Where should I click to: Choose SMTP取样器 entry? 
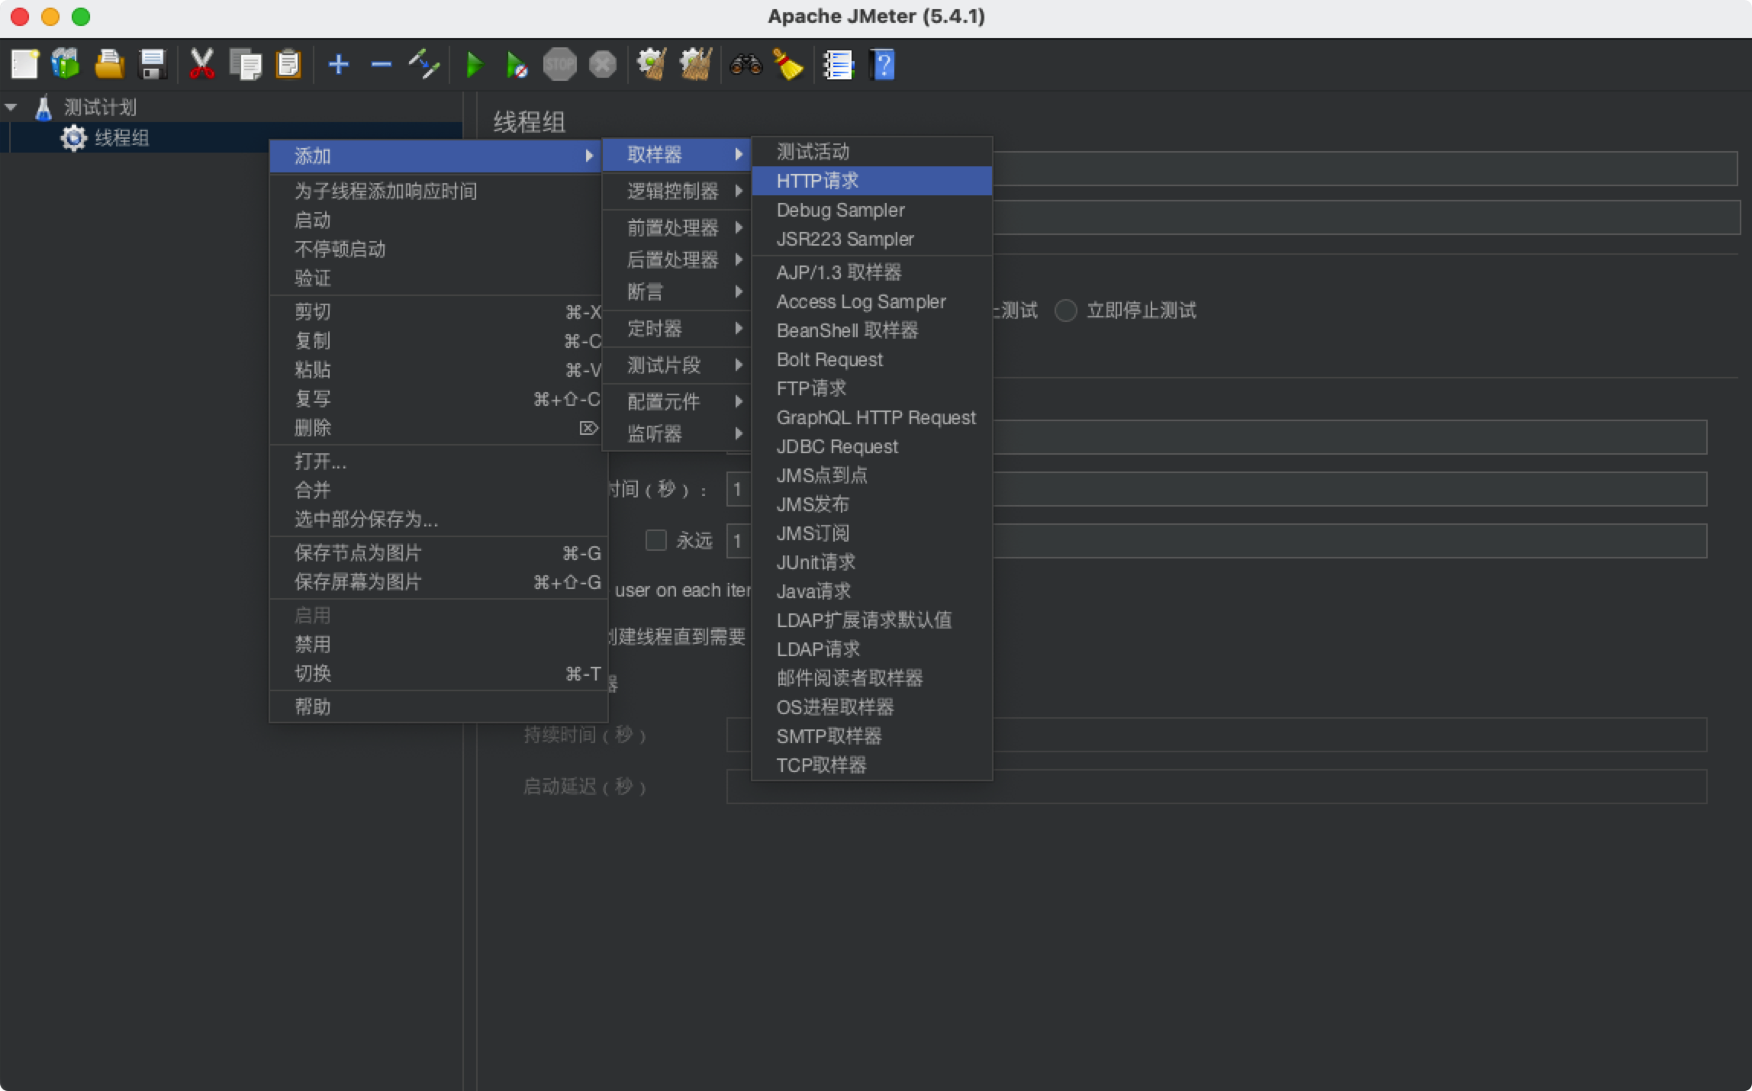[x=871, y=736]
